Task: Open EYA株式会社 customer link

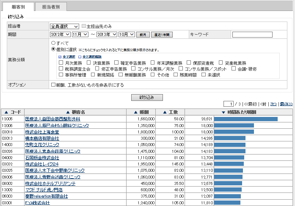Action: click(x=37, y=203)
